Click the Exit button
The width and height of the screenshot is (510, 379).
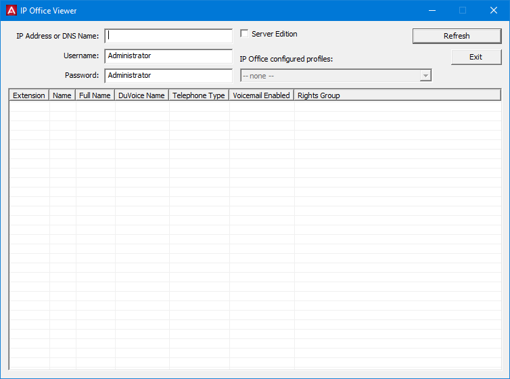click(x=476, y=57)
